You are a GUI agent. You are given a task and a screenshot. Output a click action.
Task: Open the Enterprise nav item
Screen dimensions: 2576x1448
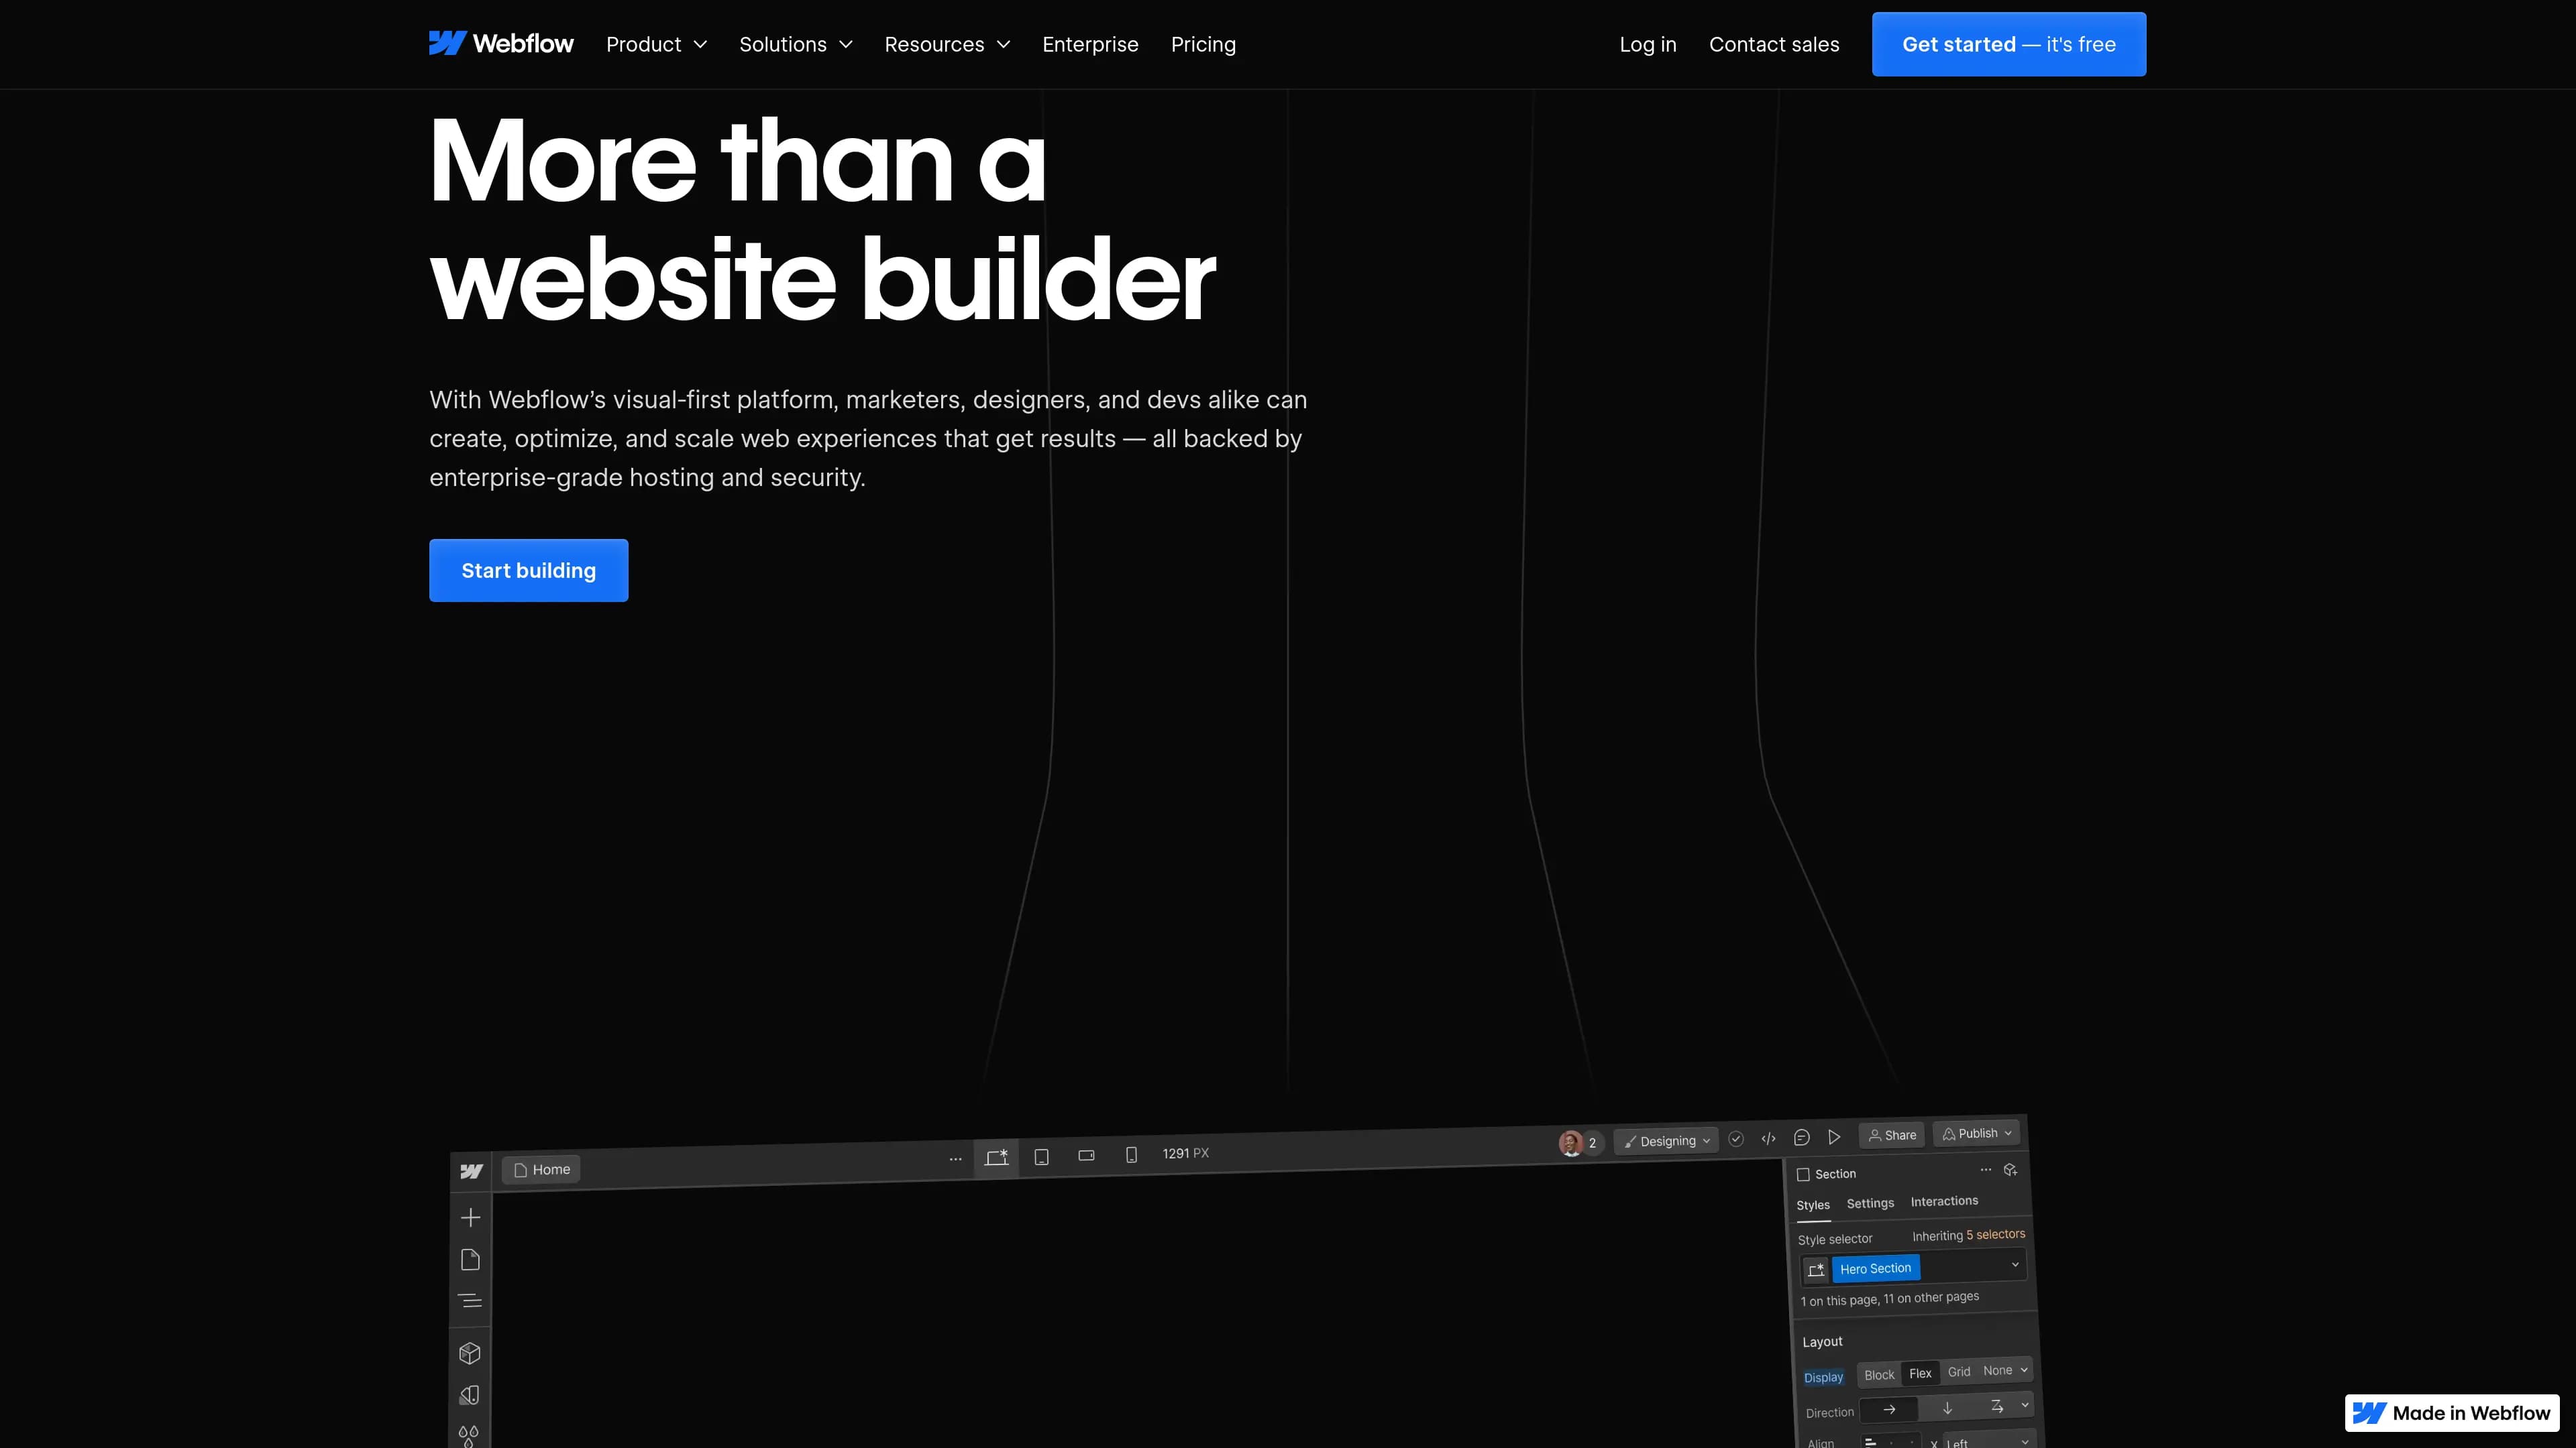coord(1090,44)
